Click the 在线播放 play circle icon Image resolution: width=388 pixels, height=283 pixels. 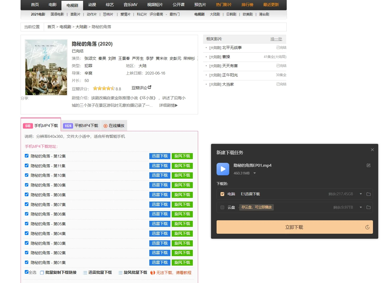[106, 126]
